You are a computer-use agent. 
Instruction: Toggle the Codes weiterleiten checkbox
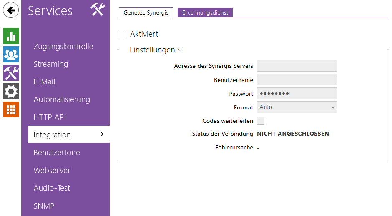click(261, 121)
